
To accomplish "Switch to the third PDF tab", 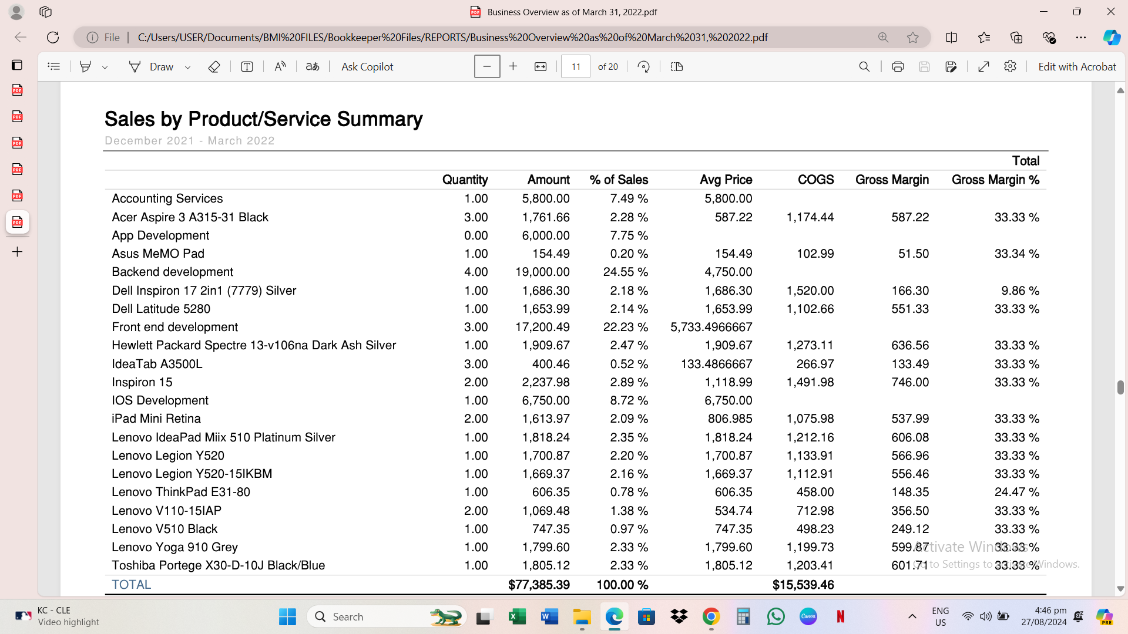I will (17, 143).
